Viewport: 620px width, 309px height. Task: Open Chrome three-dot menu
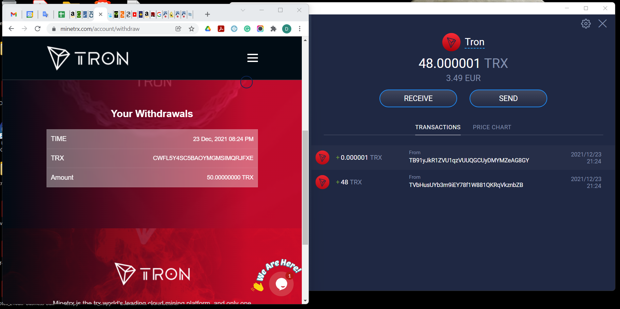tap(300, 29)
